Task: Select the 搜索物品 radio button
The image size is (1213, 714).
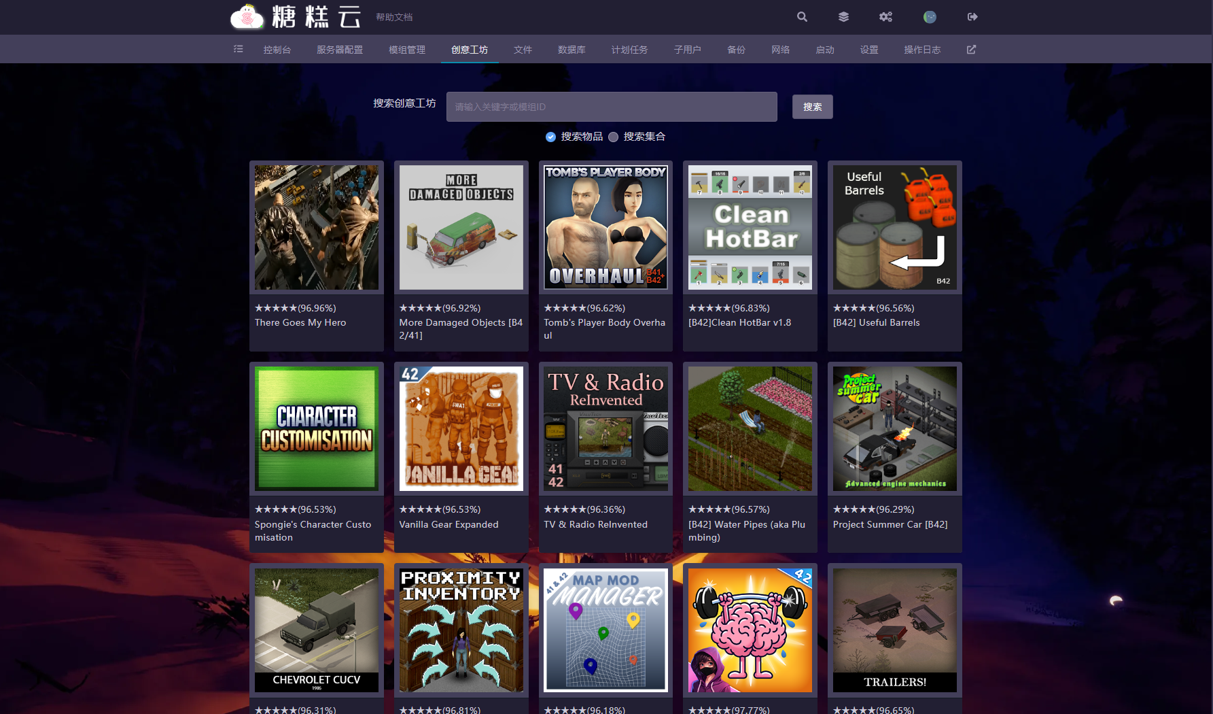Action: pos(551,137)
